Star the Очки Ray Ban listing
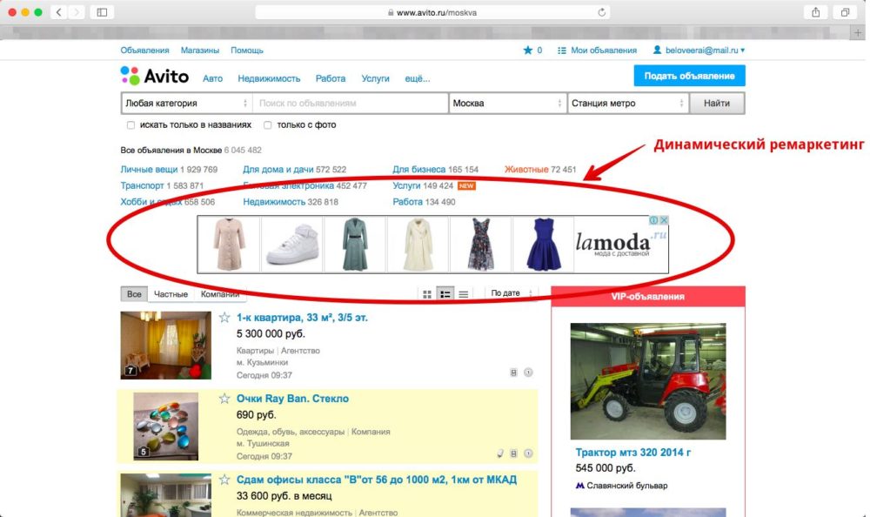Screen dimensions: 870x517 pyautogui.click(x=224, y=398)
